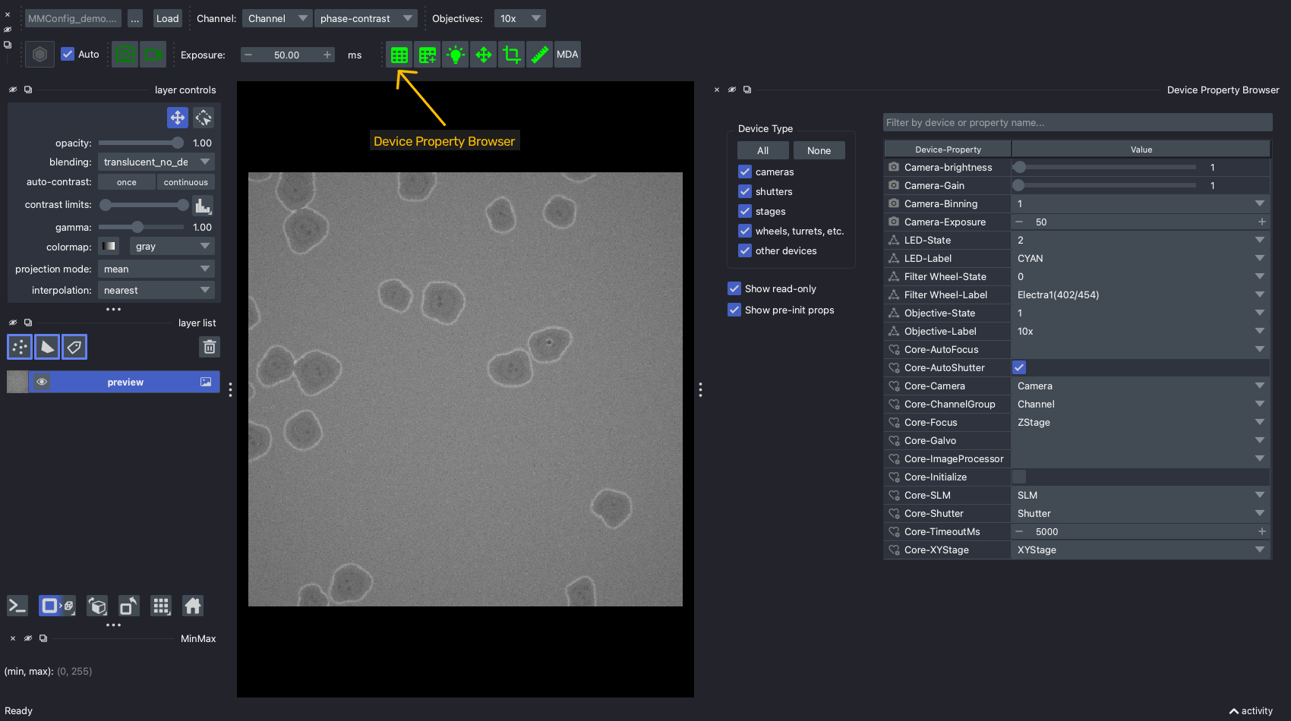Create a new labels layer
This screenshot has height=721, width=1291.
(x=74, y=347)
